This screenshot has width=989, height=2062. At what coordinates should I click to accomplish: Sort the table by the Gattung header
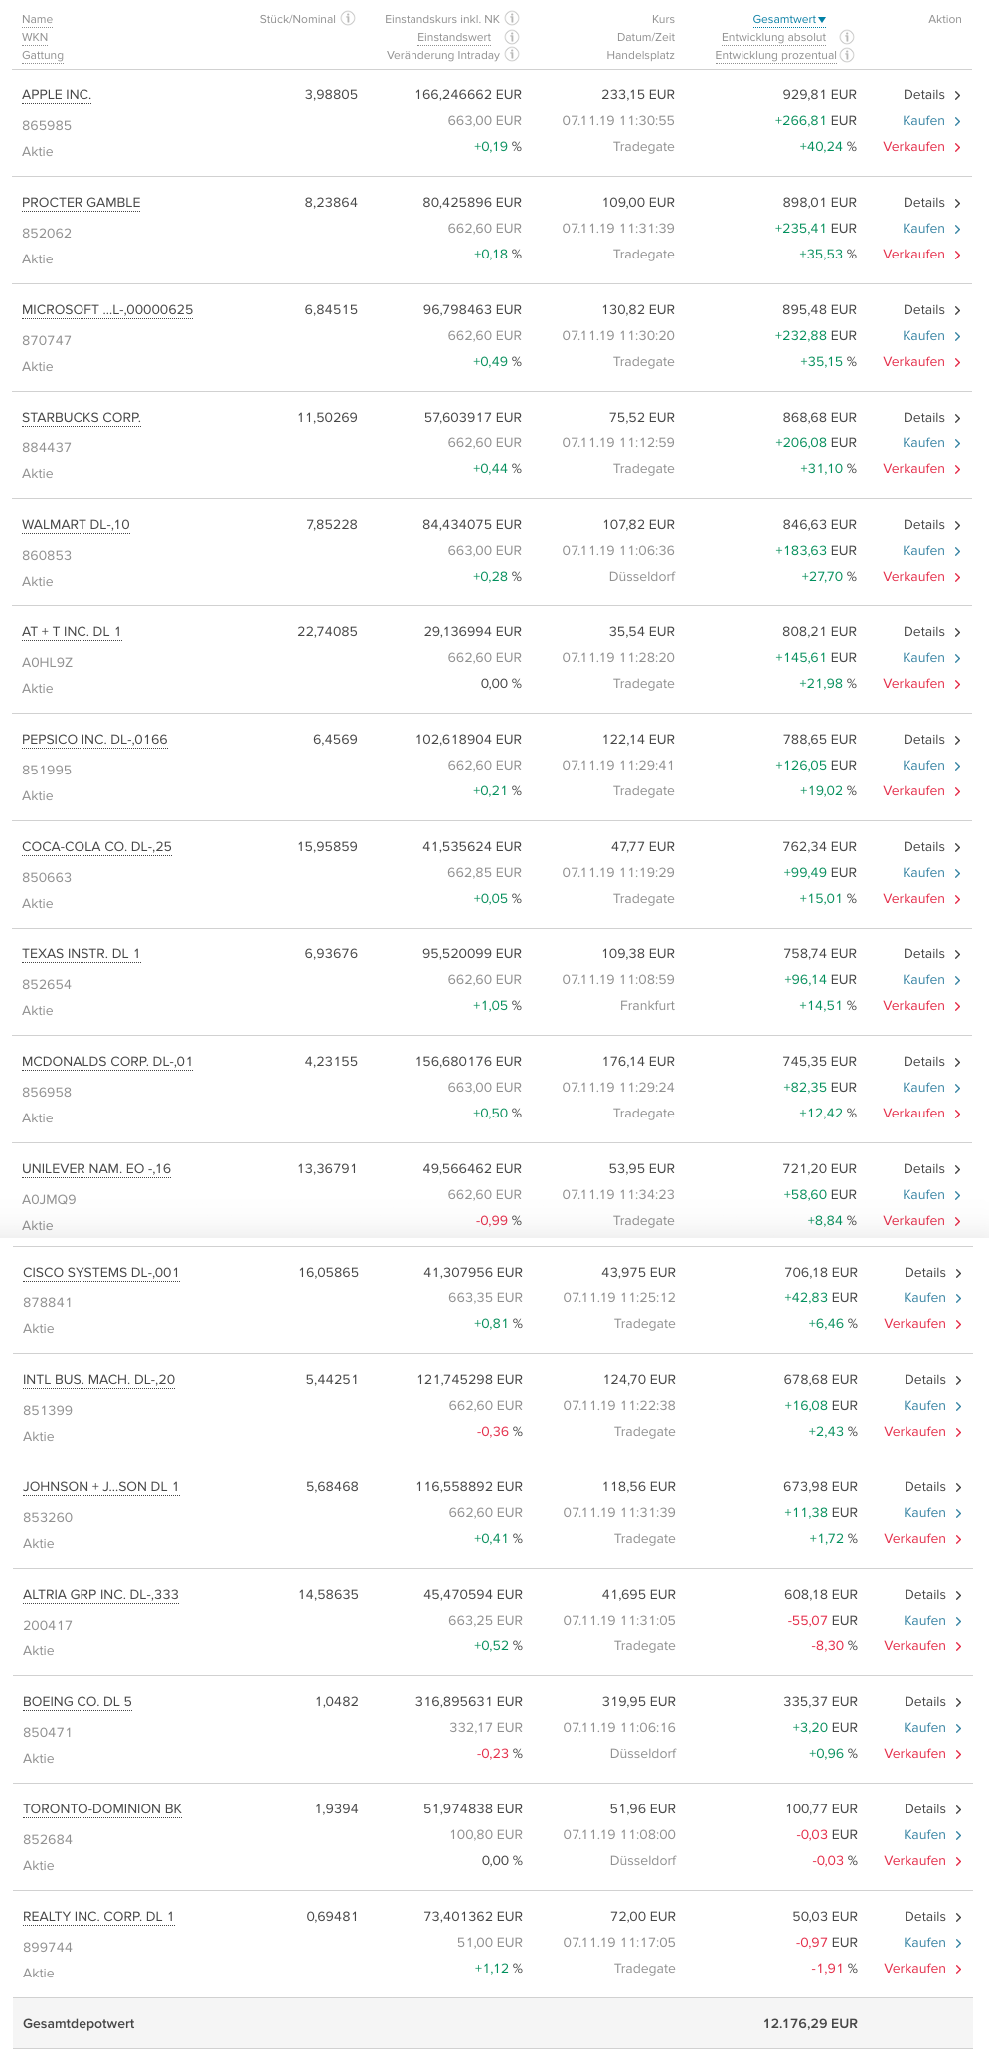(x=43, y=55)
